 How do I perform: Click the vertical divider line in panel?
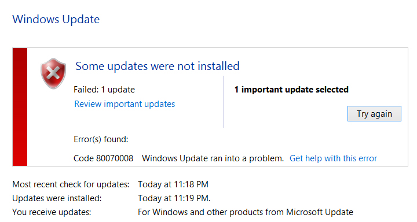tap(224, 102)
